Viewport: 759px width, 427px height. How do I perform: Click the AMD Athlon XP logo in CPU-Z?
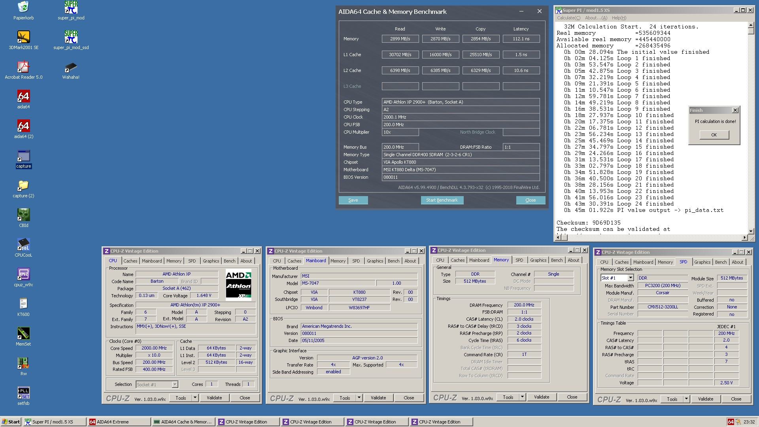pyautogui.click(x=238, y=285)
